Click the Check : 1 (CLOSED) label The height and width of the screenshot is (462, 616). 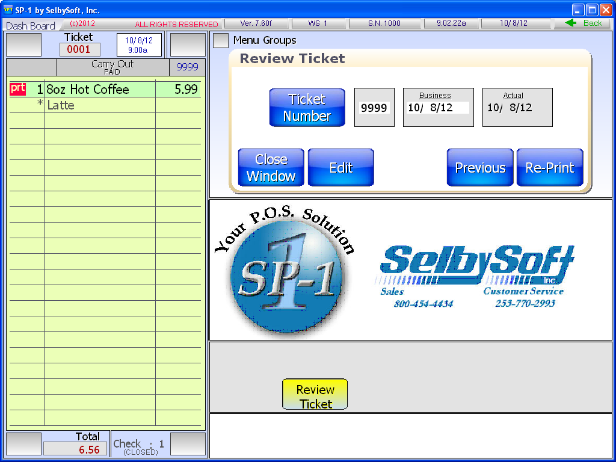click(x=140, y=447)
